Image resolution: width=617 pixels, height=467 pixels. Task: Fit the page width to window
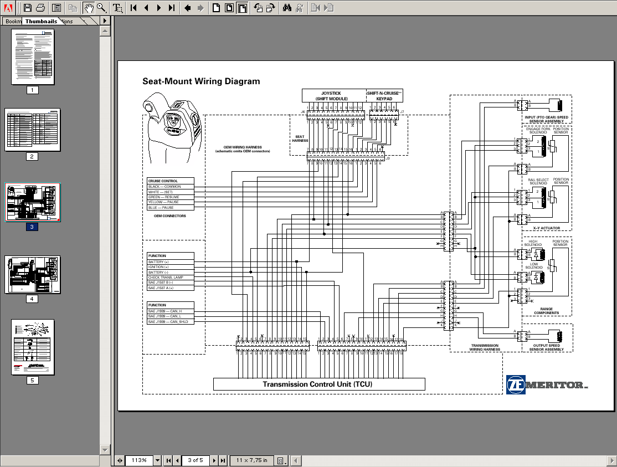click(x=242, y=8)
